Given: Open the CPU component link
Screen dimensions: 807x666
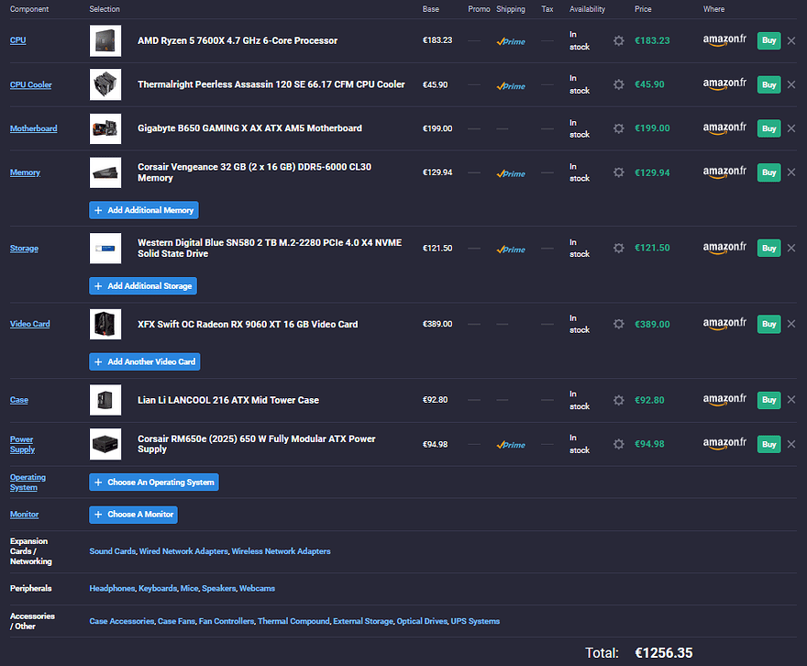Looking at the screenshot, I should point(18,40).
